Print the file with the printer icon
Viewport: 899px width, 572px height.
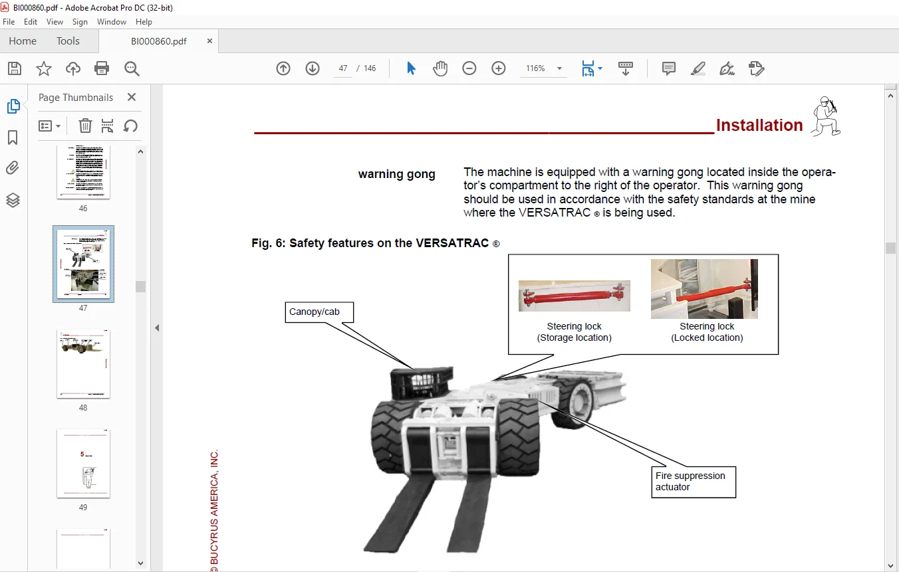point(102,68)
